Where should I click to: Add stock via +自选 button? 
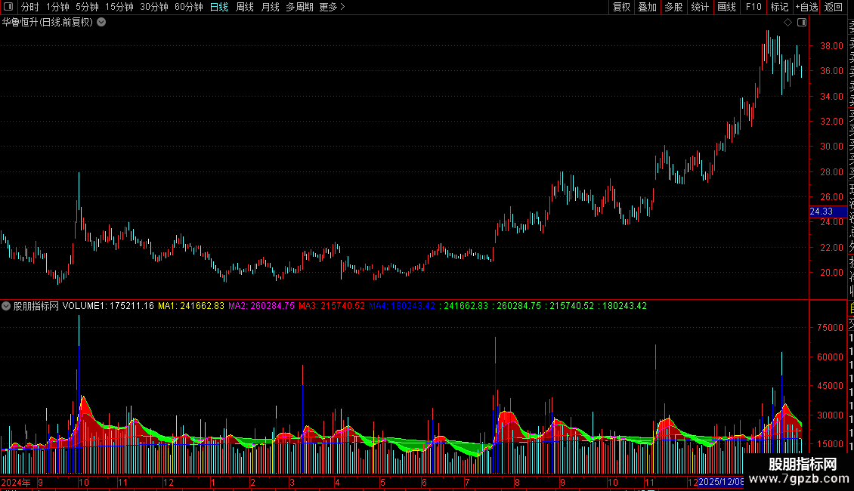click(x=806, y=7)
